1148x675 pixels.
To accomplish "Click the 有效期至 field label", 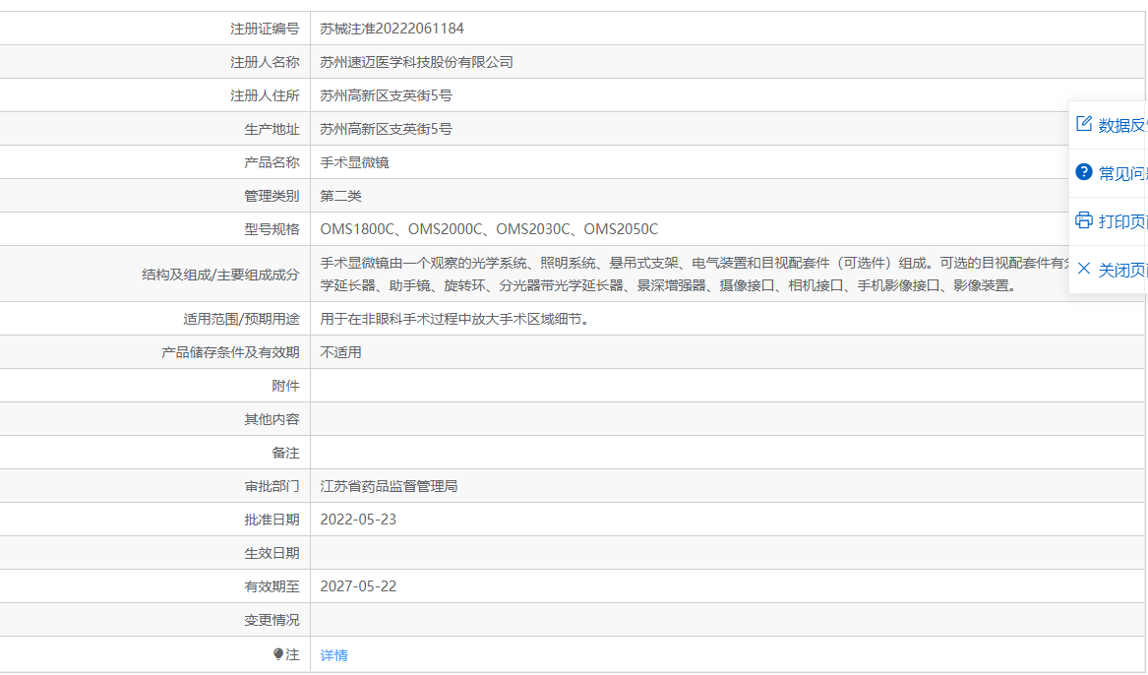I will (272, 586).
